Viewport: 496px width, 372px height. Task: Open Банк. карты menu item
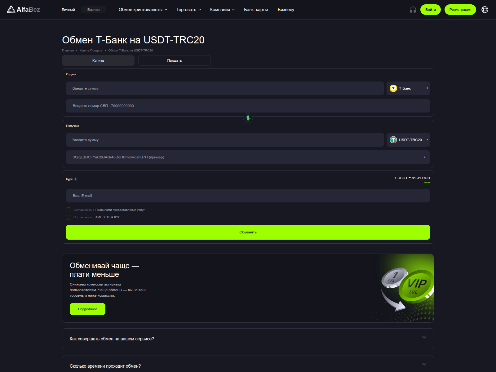256,10
